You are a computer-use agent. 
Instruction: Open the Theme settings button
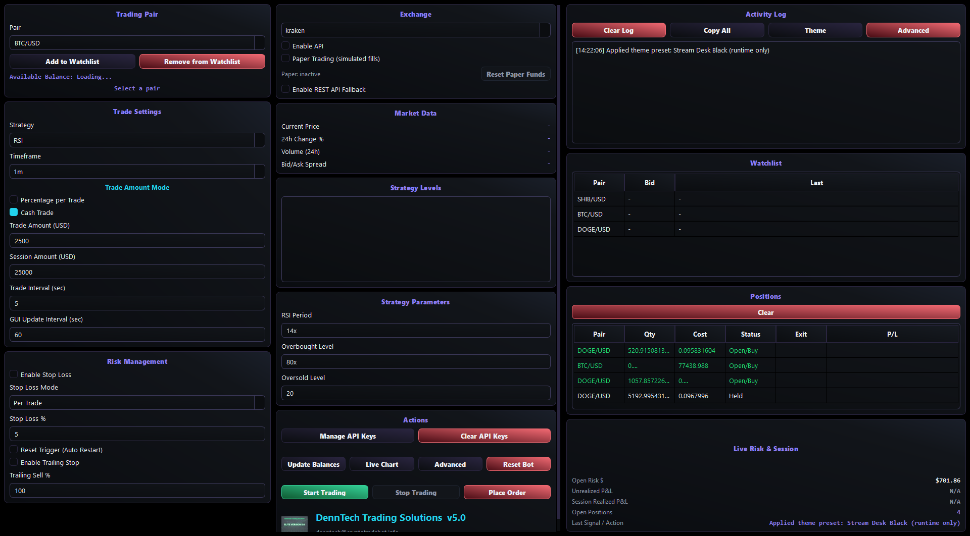click(x=815, y=30)
